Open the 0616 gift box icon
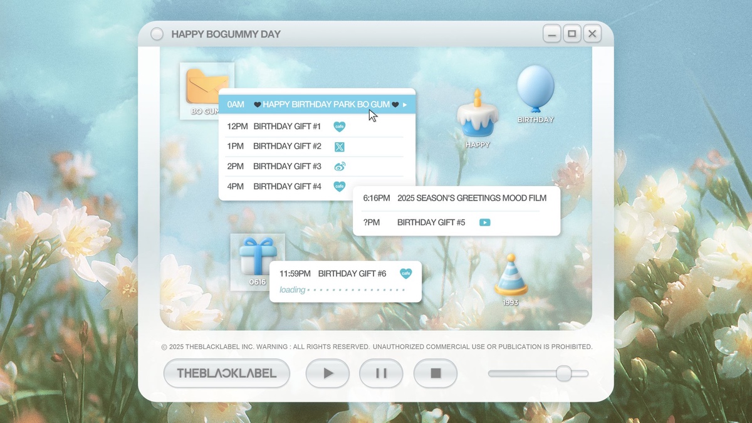The image size is (752, 423). point(257,256)
